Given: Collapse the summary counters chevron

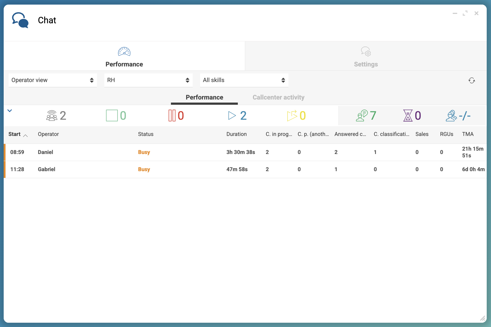Looking at the screenshot, I should tap(10, 111).
